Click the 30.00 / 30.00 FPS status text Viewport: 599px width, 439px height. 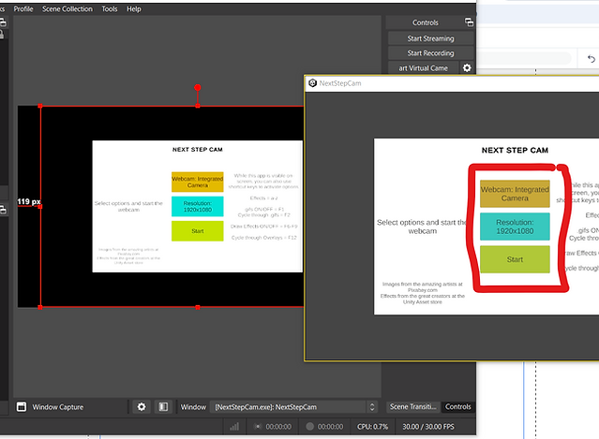[x=428, y=427]
